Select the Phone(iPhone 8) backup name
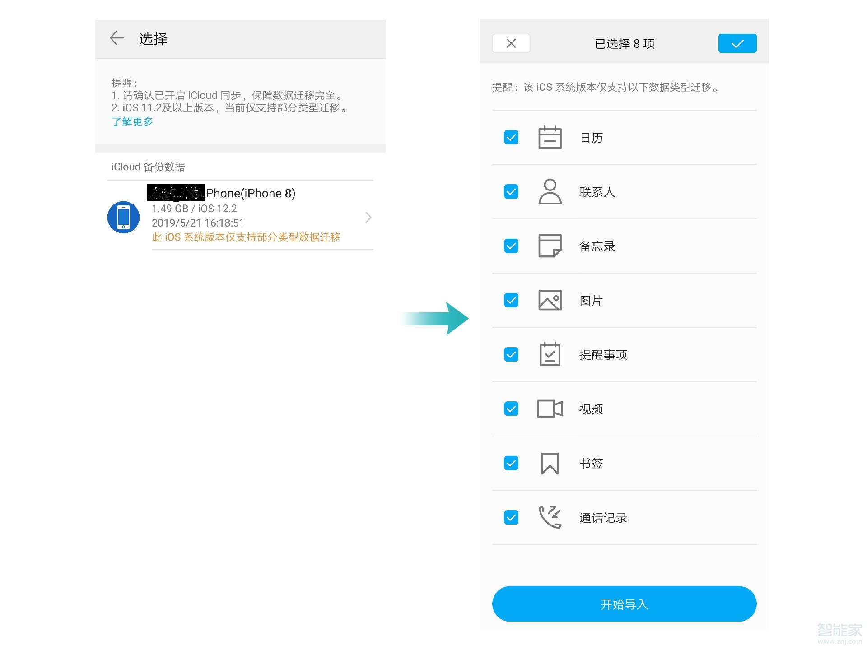The image size is (867, 650). coord(251,193)
